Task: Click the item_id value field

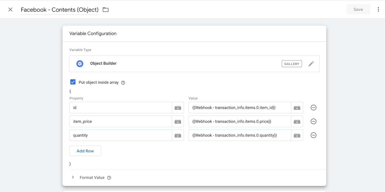Action: [x=240, y=108]
